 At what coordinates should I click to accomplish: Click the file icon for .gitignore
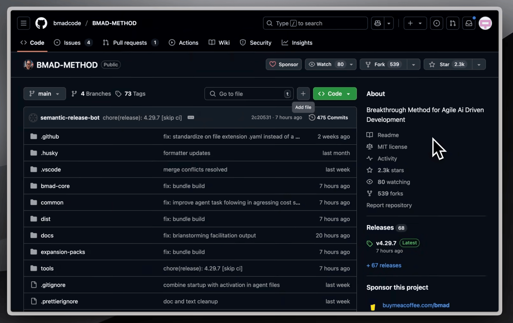pos(34,285)
